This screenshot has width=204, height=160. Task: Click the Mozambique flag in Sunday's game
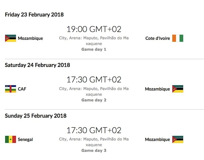pos(178,139)
